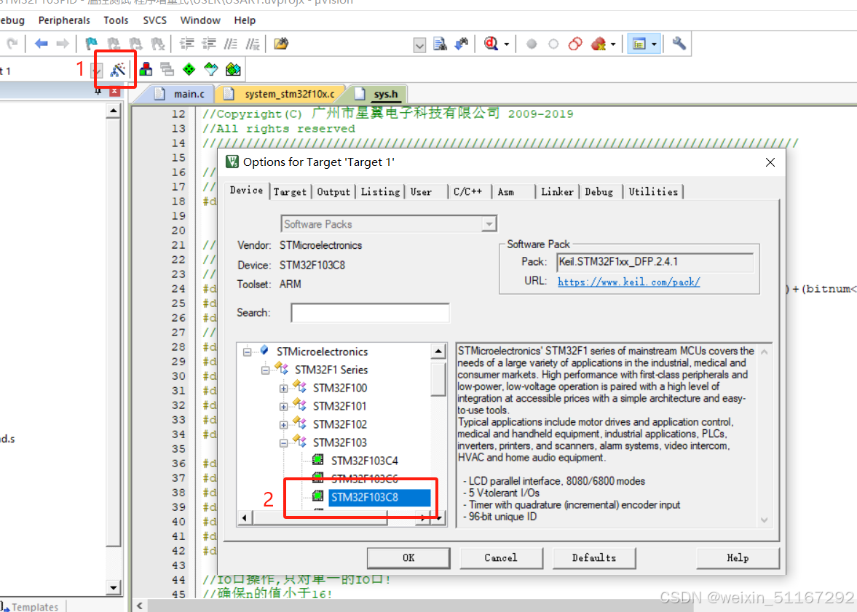The image size is (857, 612).
Task: Open the keil.com pack URL link
Action: 628,282
